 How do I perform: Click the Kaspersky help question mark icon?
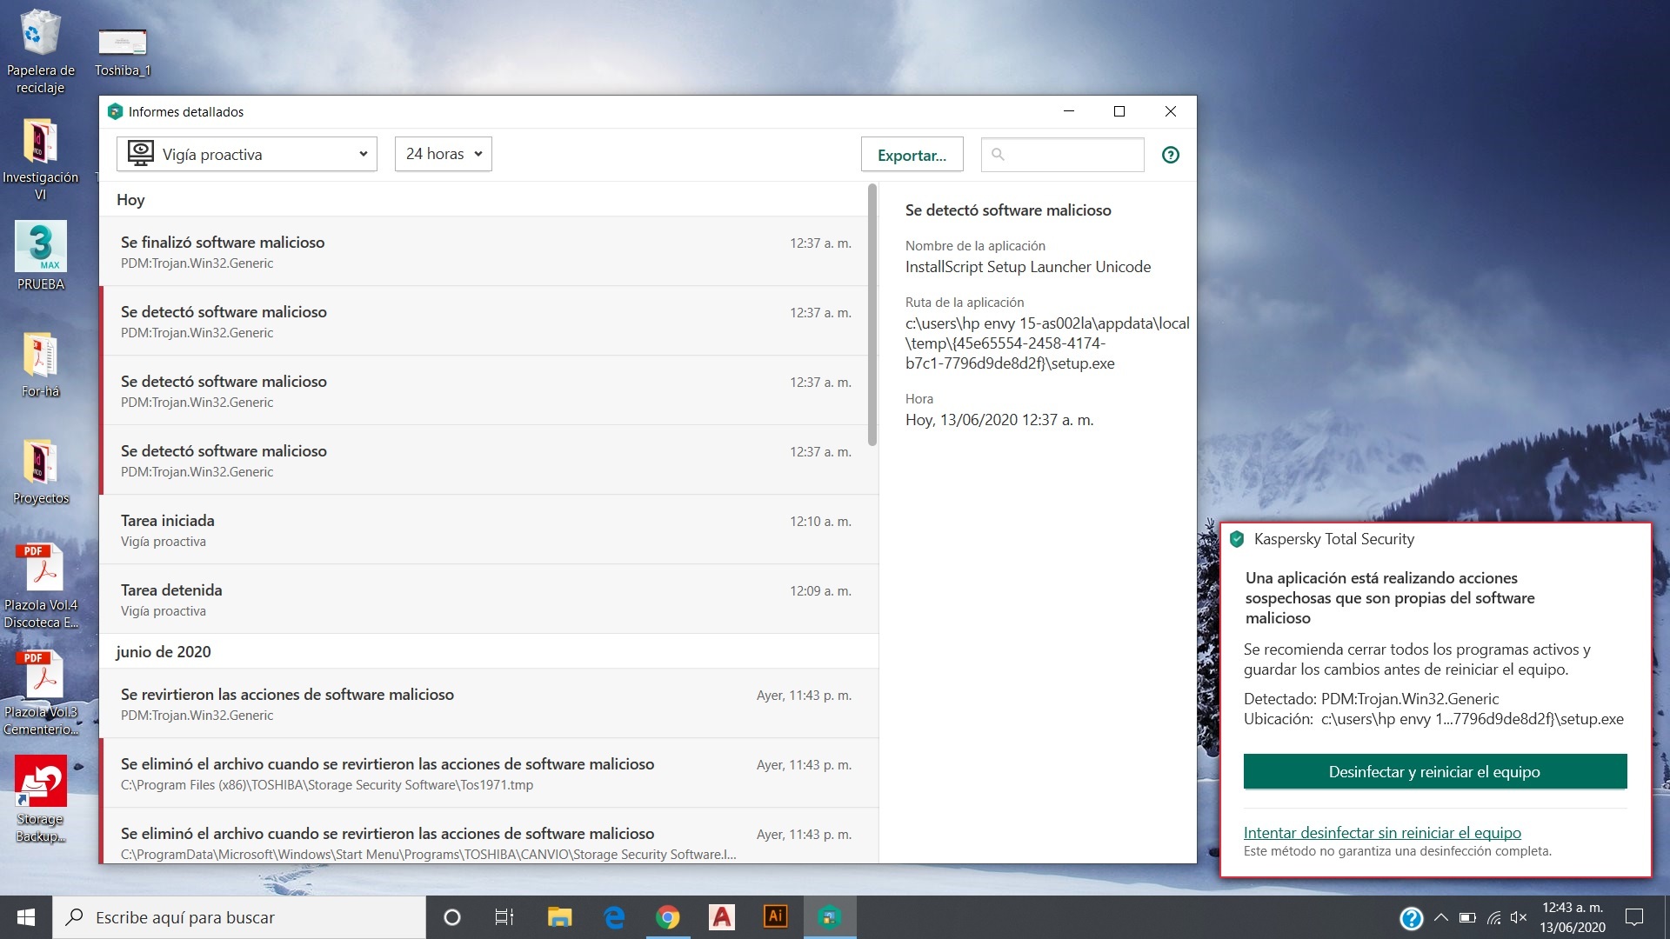[1171, 155]
